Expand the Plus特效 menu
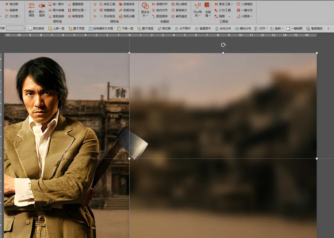This screenshot has height=238, width=334. point(197,10)
